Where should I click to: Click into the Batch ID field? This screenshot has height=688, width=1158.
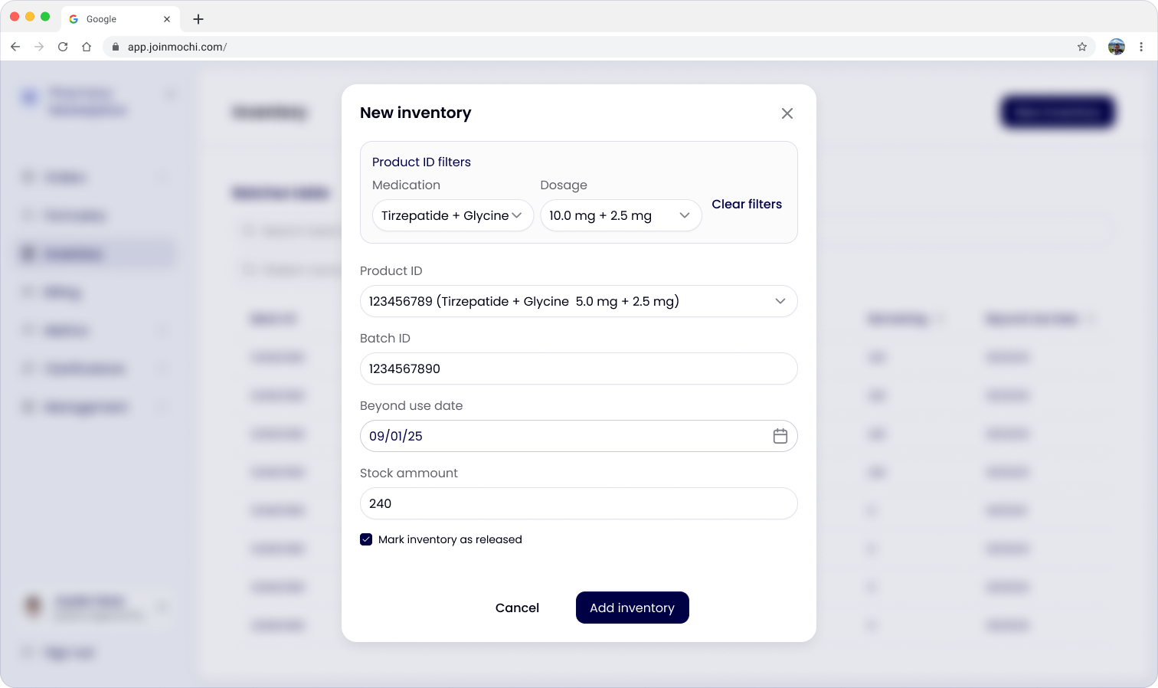pyautogui.click(x=578, y=369)
